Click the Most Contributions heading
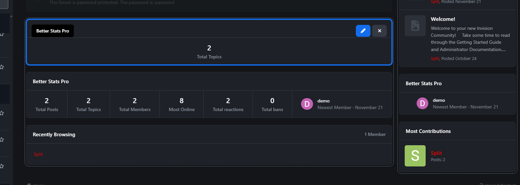Viewport: 520px width, 185px height. tap(428, 131)
